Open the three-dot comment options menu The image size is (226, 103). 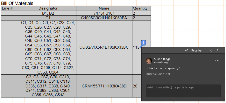217,61
